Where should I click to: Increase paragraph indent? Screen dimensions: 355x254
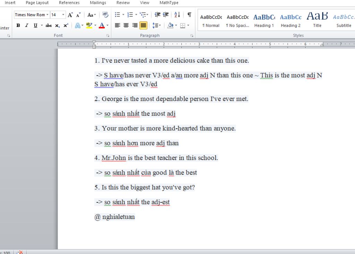click(166, 15)
